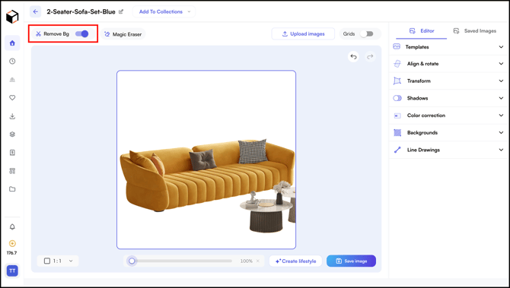
Task: Open the layers stack sidebar icon
Action: pos(12,134)
